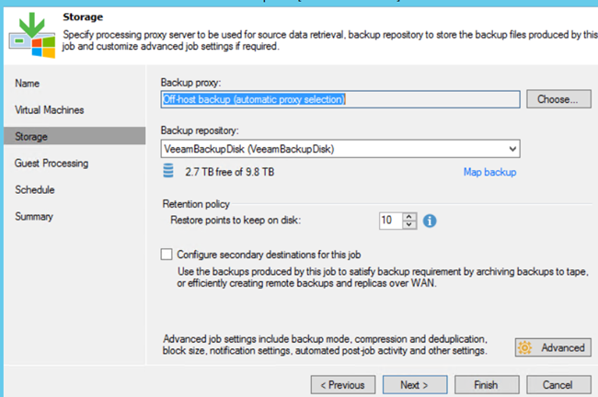Click the blue info icon beside restore points
Screen dimensions: 598x397
click(x=429, y=221)
